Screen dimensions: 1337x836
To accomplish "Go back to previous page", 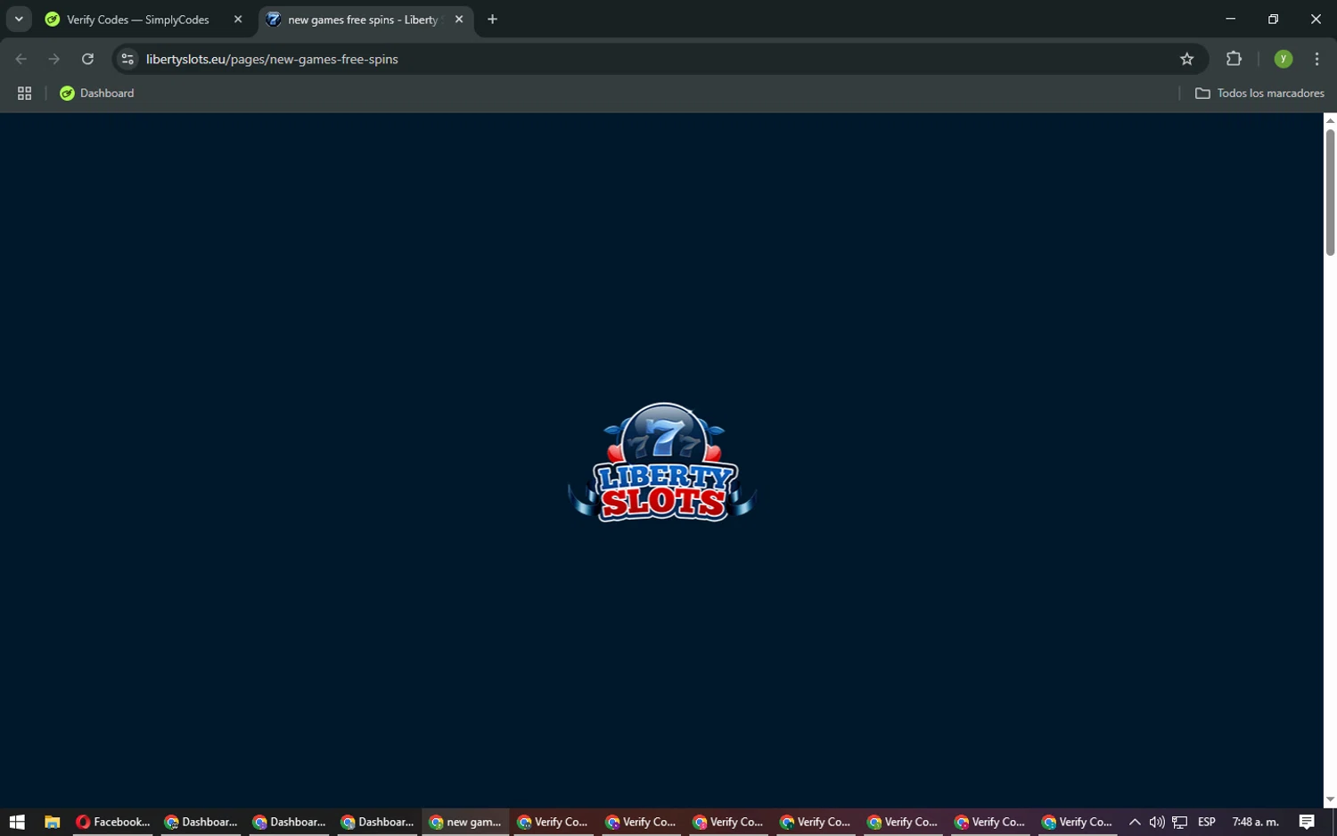I will point(21,59).
